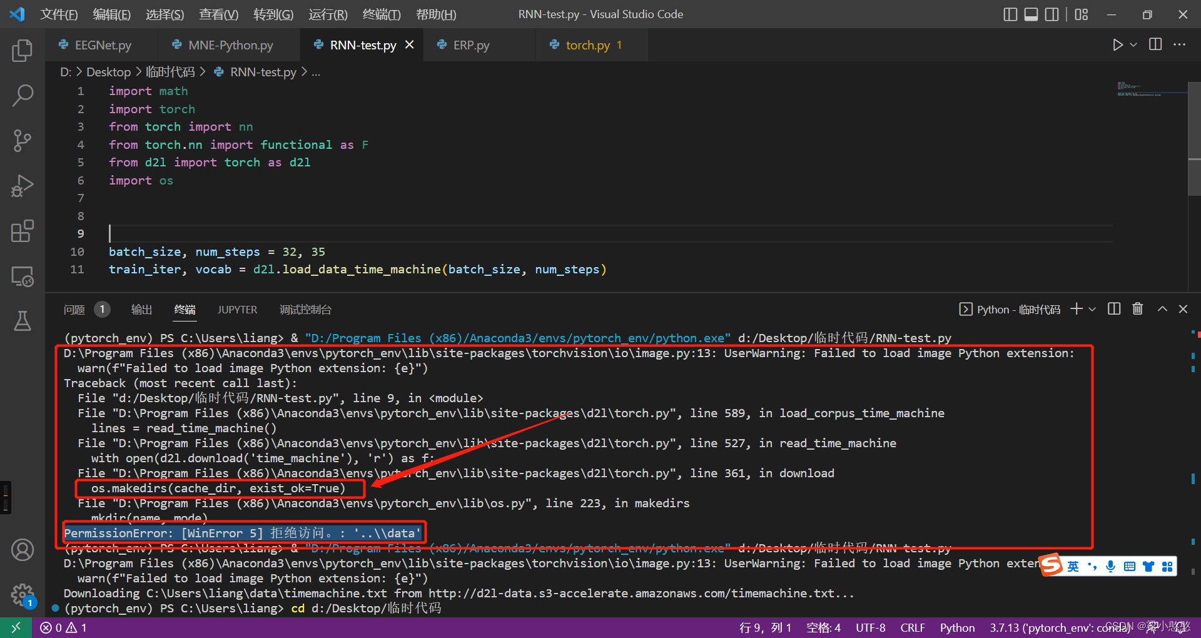Split the terminal pane
The height and width of the screenshot is (638, 1201).
1114,308
